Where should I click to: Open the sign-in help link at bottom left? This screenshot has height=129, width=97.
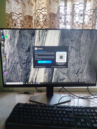(40, 67)
